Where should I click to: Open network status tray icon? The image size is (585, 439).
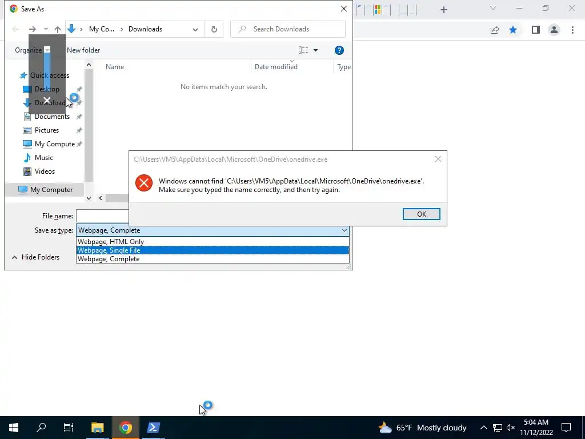click(x=498, y=428)
